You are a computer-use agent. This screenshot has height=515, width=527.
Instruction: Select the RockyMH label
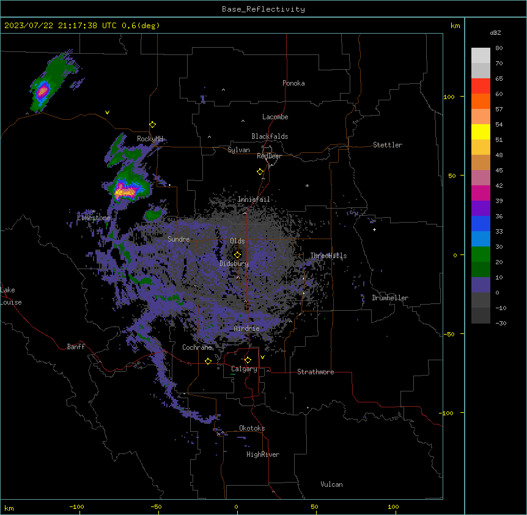pyautogui.click(x=150, y=139)
